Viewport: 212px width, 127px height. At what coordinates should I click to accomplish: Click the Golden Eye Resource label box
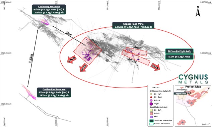pyautogui.click(x=54, y=92)
